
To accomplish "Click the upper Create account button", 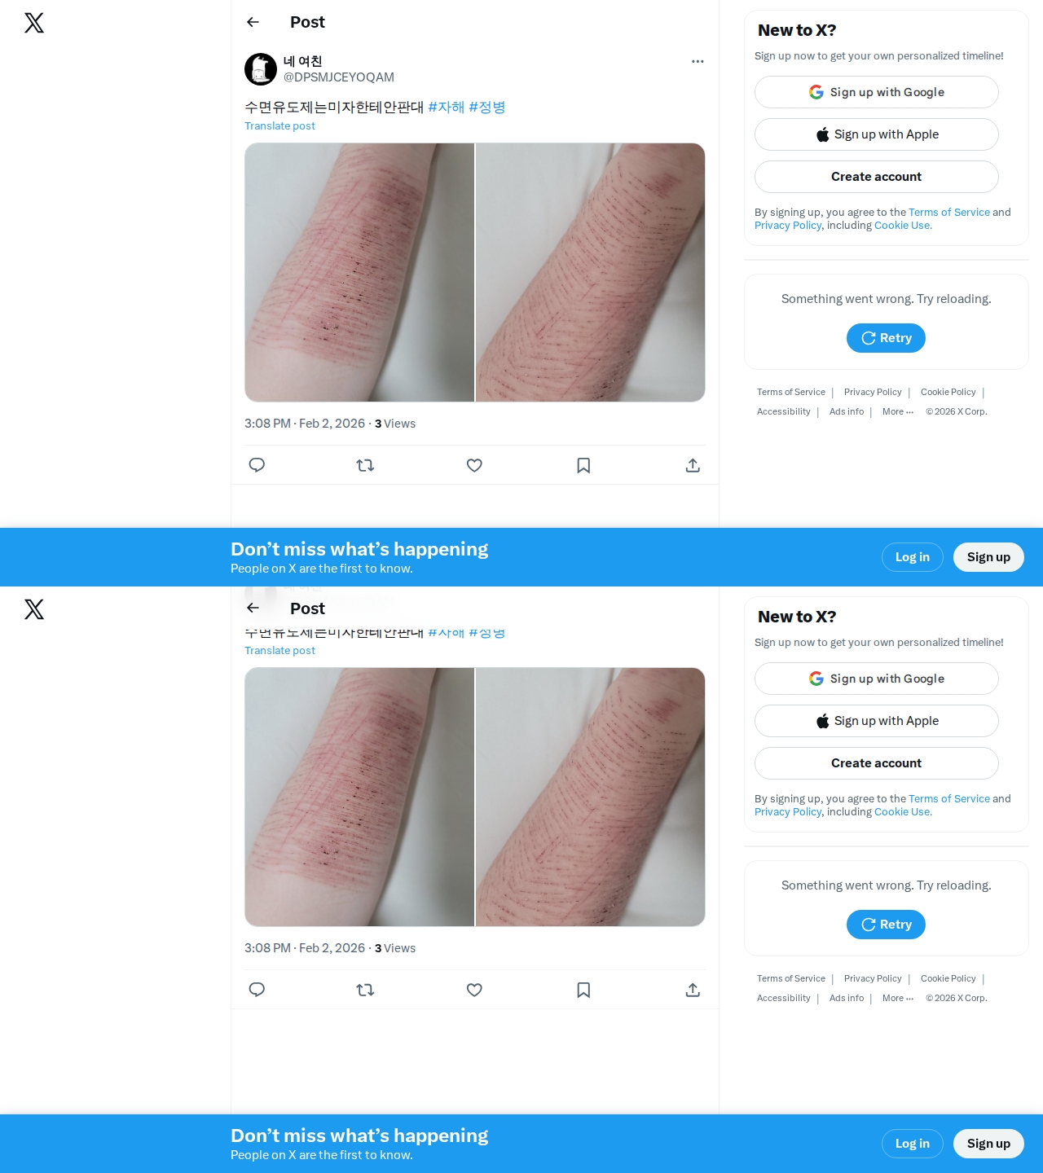I will [x=877, y=177].
